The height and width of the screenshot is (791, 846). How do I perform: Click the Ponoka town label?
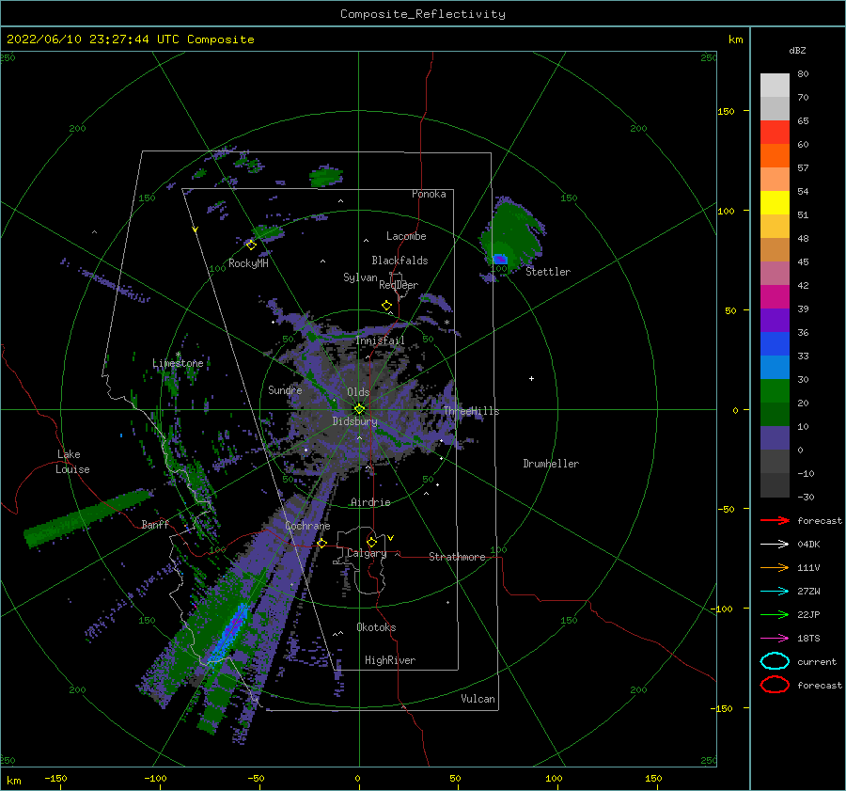pyautogui.click(x=429, y=194)
